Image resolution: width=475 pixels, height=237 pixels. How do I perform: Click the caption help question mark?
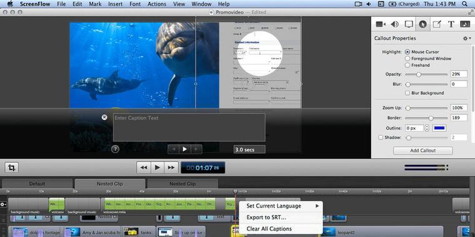click(115, 149)
